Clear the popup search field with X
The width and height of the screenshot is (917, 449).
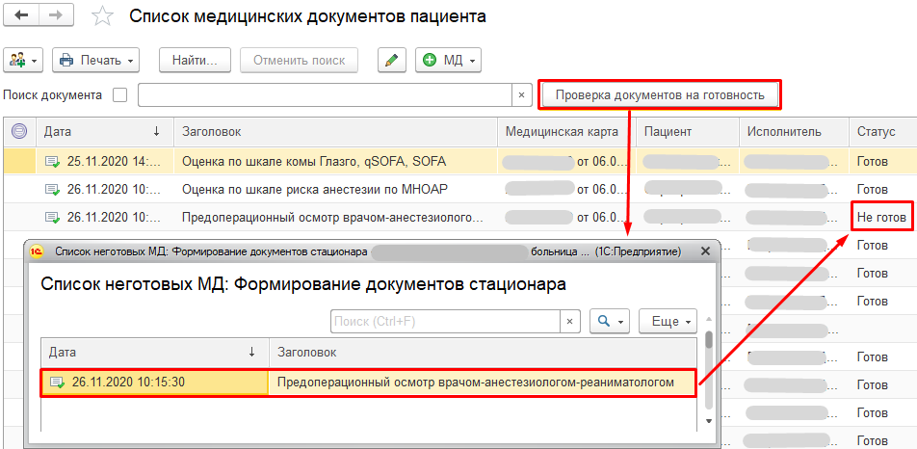click(x=570, y=321)
